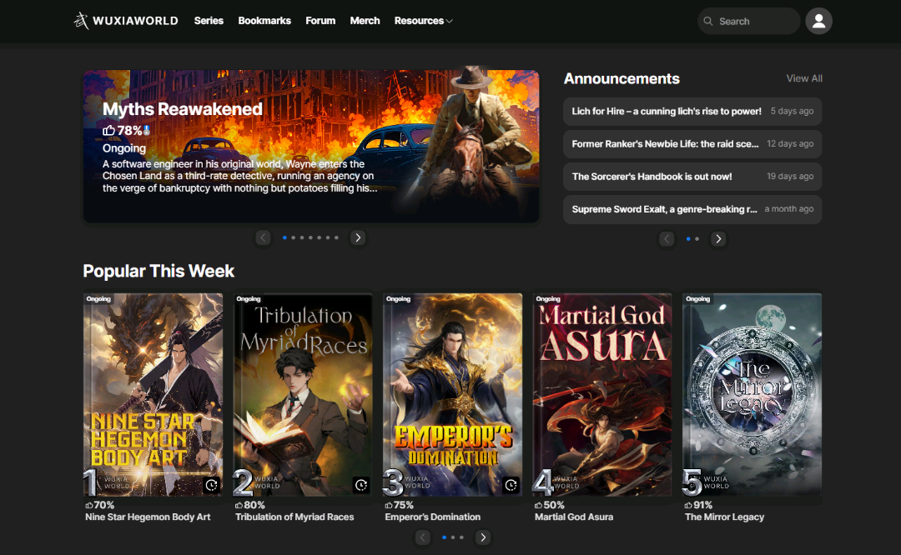
Task: Click the Wuxiaworld logo icon
Action: 81,21
